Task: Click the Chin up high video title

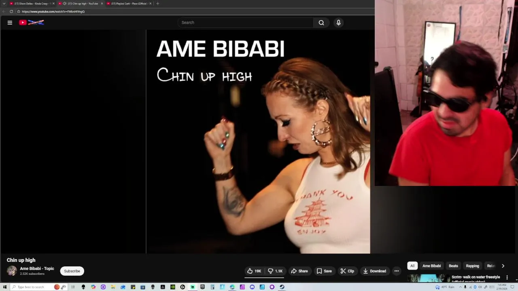Action: tap(21, 260)
